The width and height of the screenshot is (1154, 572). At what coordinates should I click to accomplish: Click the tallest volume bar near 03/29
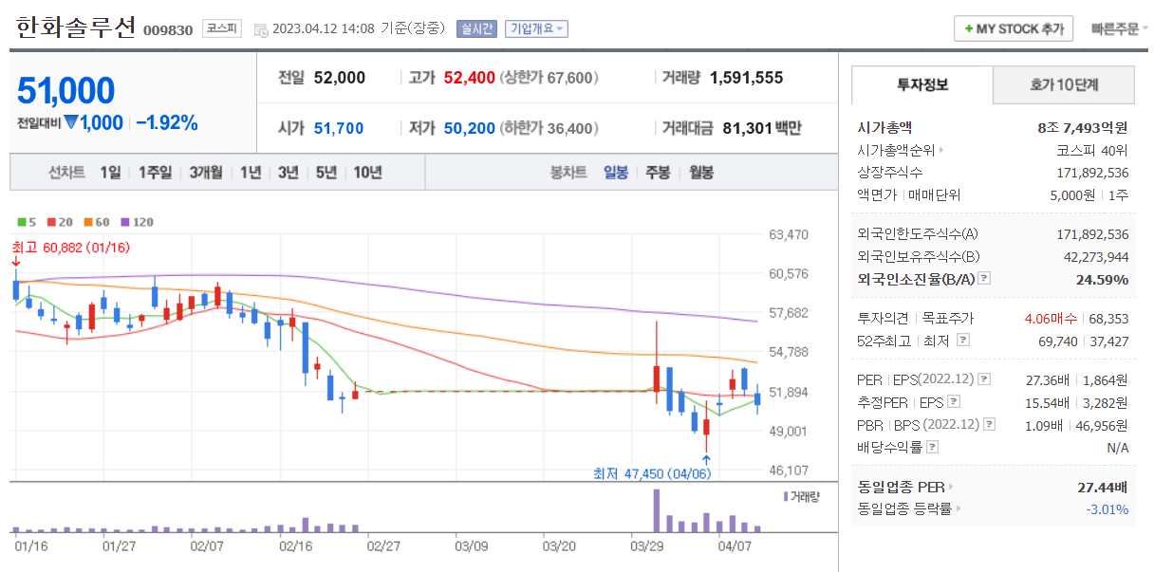tap(656, 510)
